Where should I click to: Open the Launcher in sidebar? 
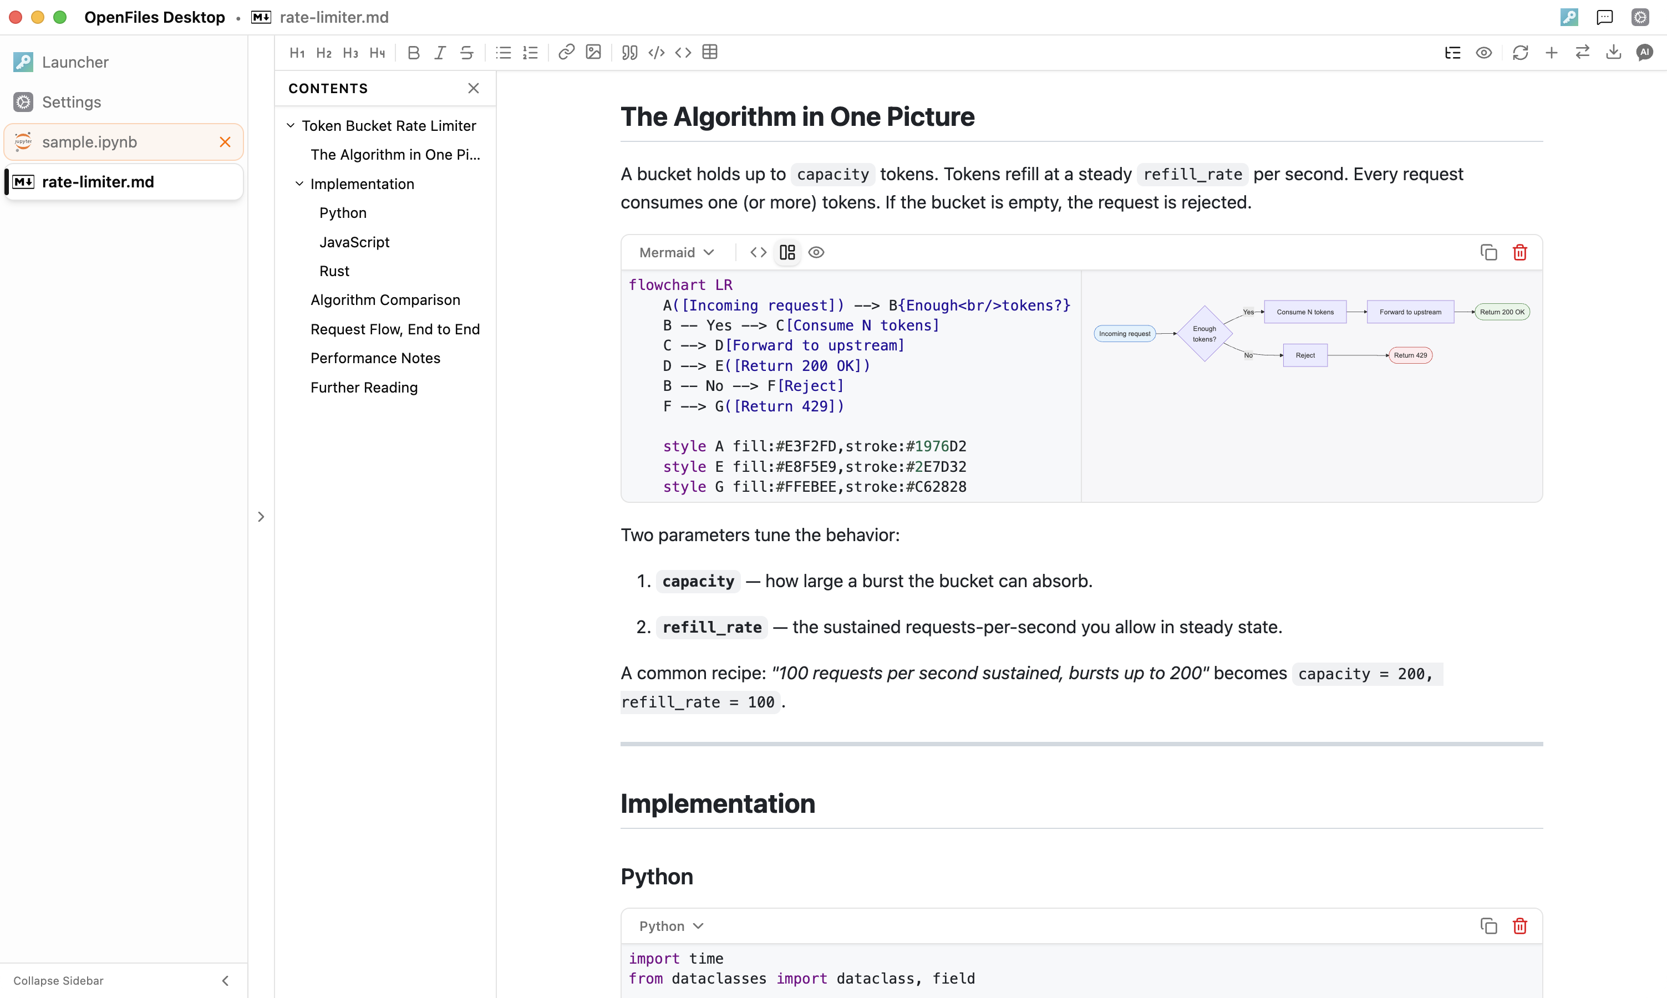[124, 62]
